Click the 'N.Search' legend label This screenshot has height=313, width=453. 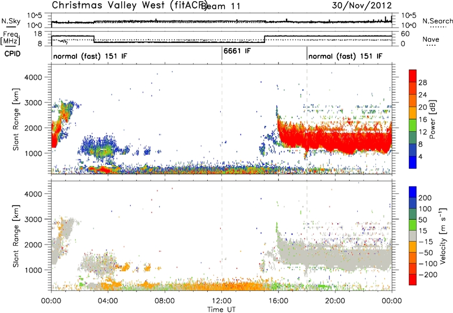click(437, 21)
